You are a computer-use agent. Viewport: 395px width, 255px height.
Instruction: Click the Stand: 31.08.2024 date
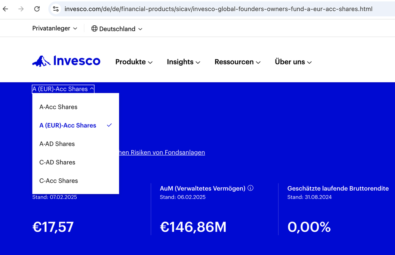pyautogui.click(x=309, y=197)
